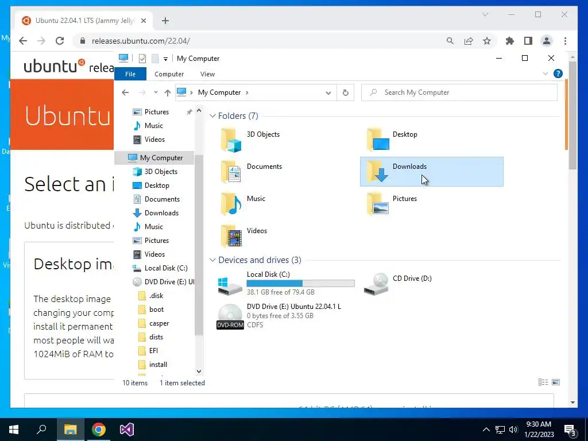Open Chrome extensions menu
Image resolution: width=588 pixels, height=441 pixels.
(x=510, y=41)
